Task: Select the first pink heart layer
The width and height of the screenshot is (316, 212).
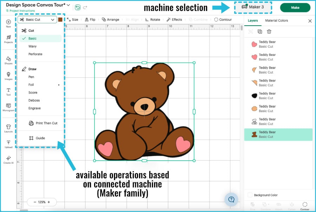Action: click(278, 44)
